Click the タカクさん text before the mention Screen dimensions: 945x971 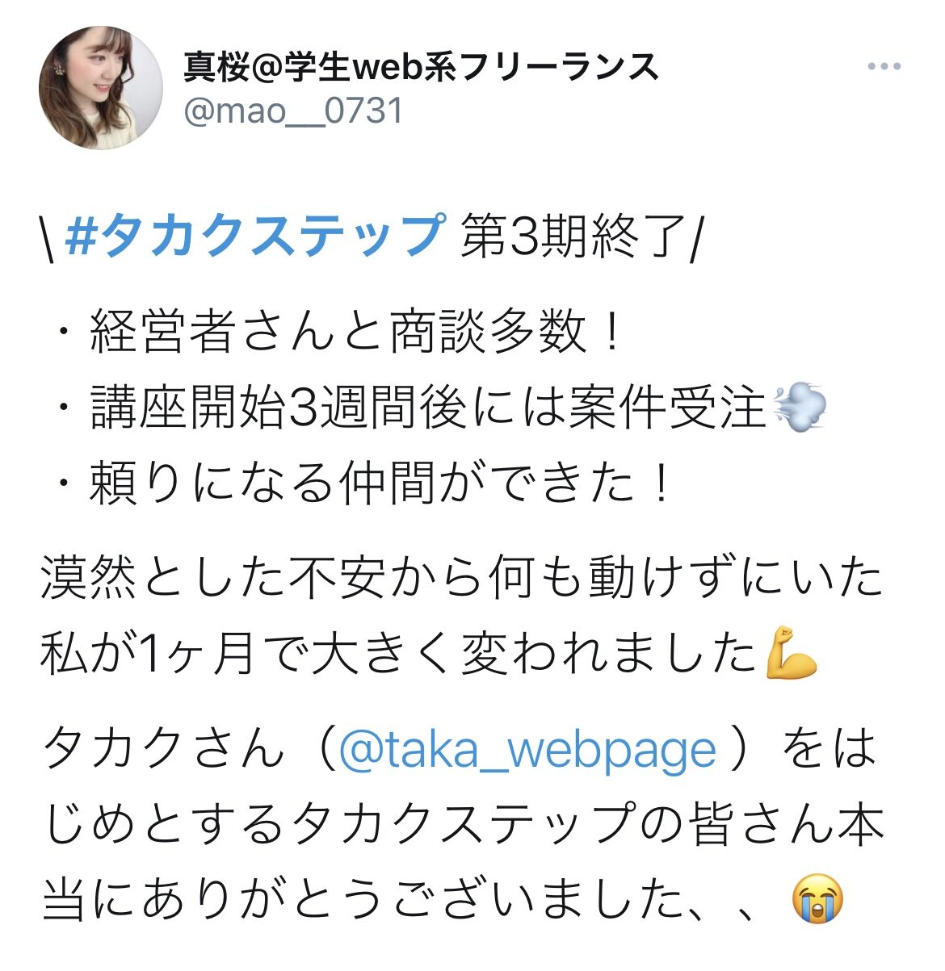pyautogui.click(x=164, y=750)
